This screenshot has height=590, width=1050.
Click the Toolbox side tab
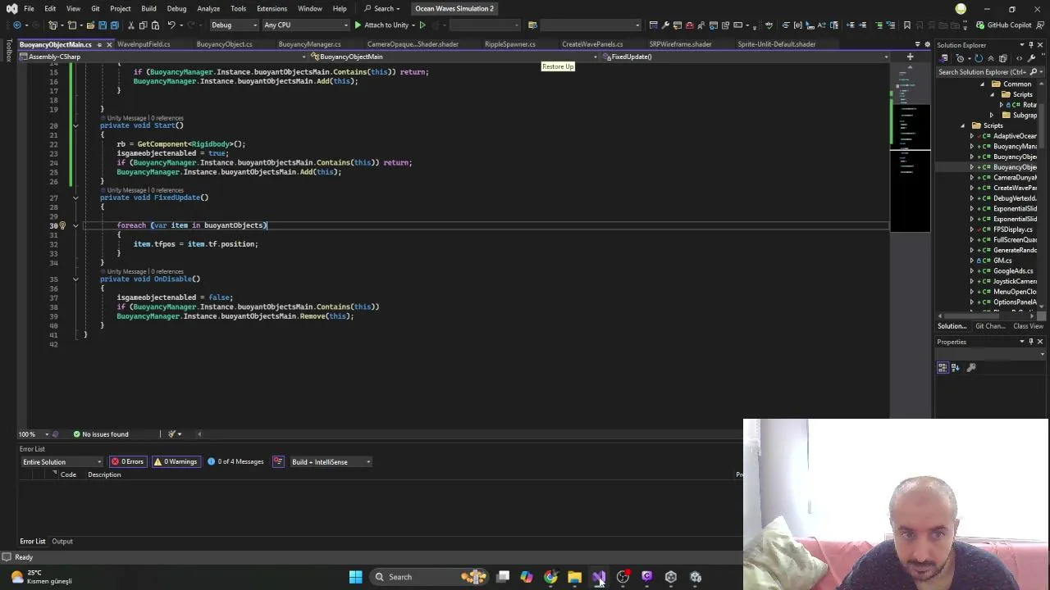pyautogui.click(x=8, y=52)
